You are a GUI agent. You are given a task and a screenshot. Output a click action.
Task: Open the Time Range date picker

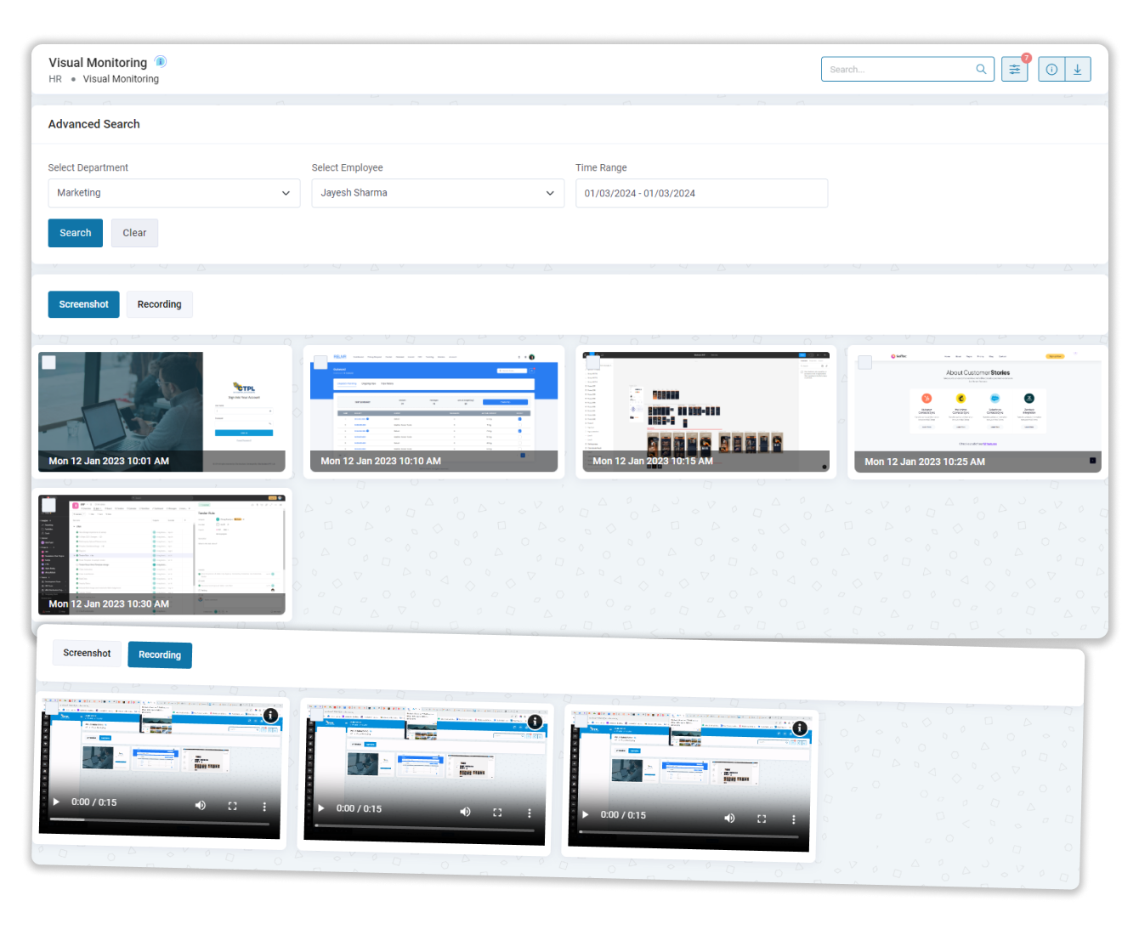701,193
